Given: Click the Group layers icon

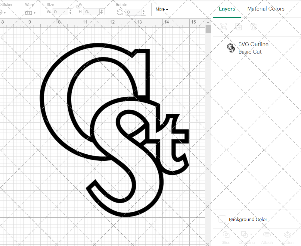Looking at the screenshot, I should [223, 27].
